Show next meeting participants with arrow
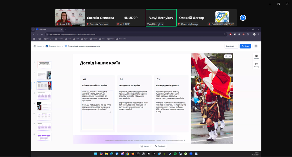The image size is (292, 157). (243, 18)
